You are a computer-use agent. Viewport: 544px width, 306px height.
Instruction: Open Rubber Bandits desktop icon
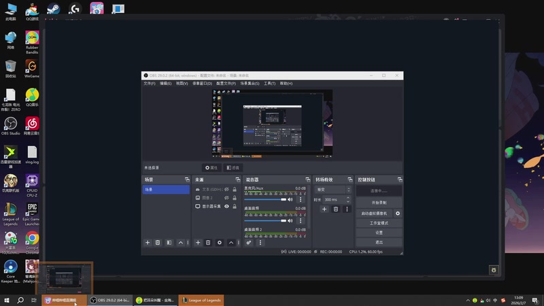coord(32,42)
